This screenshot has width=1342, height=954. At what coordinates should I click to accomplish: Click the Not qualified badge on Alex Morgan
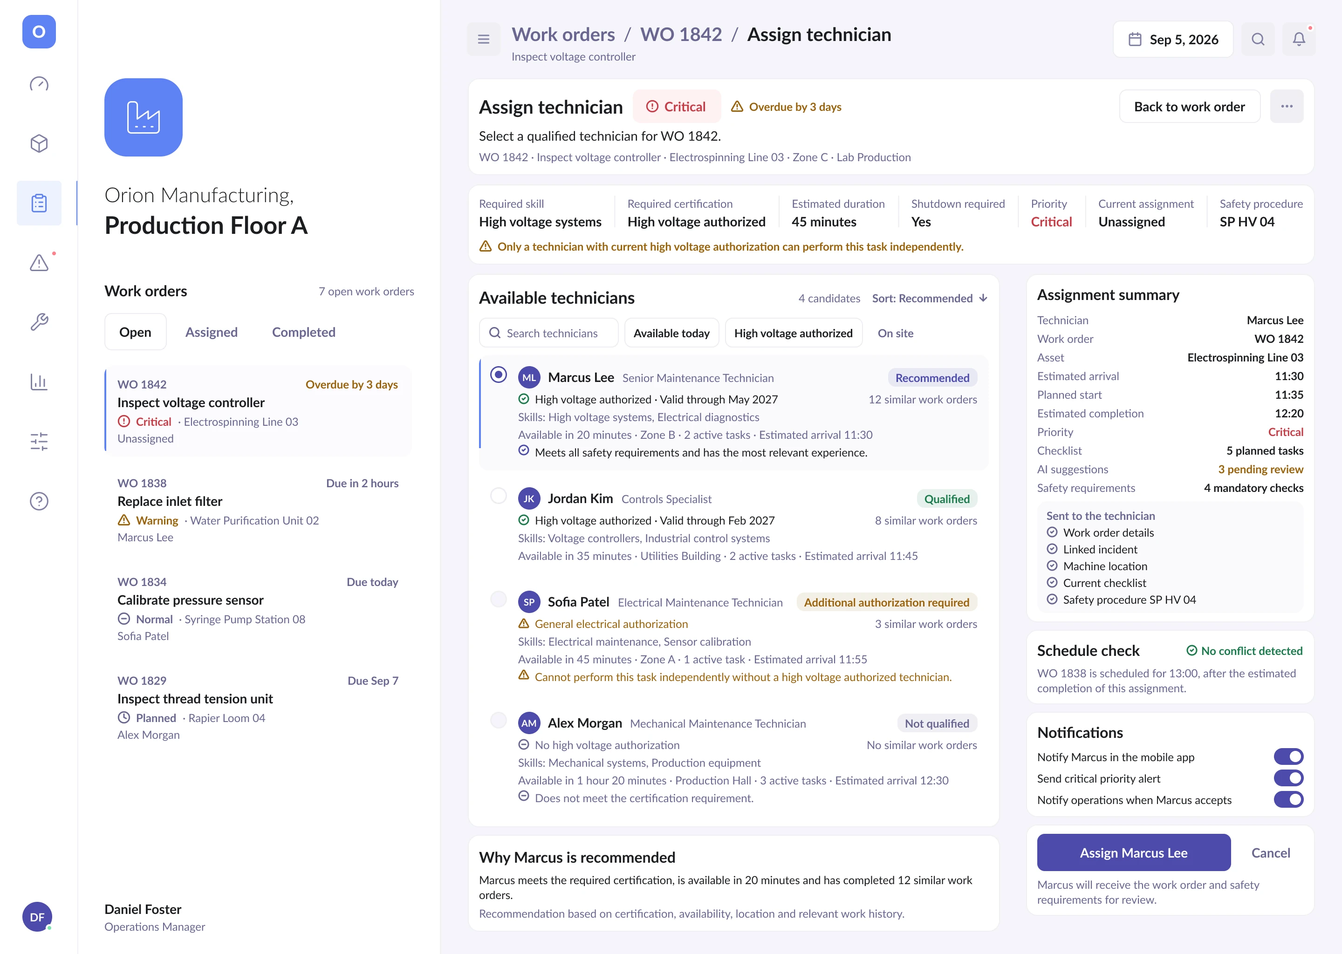tap(937, 723)
